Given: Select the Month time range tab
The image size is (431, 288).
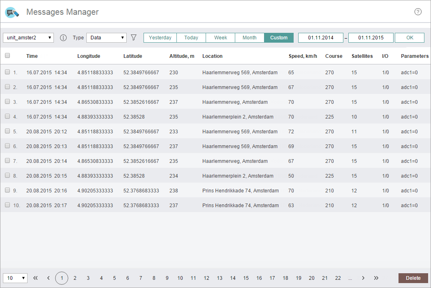Looking at the screenshot, I should coord(249,38).
